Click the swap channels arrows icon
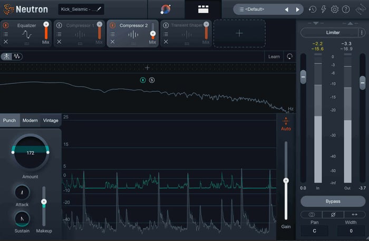 (355, 215)
